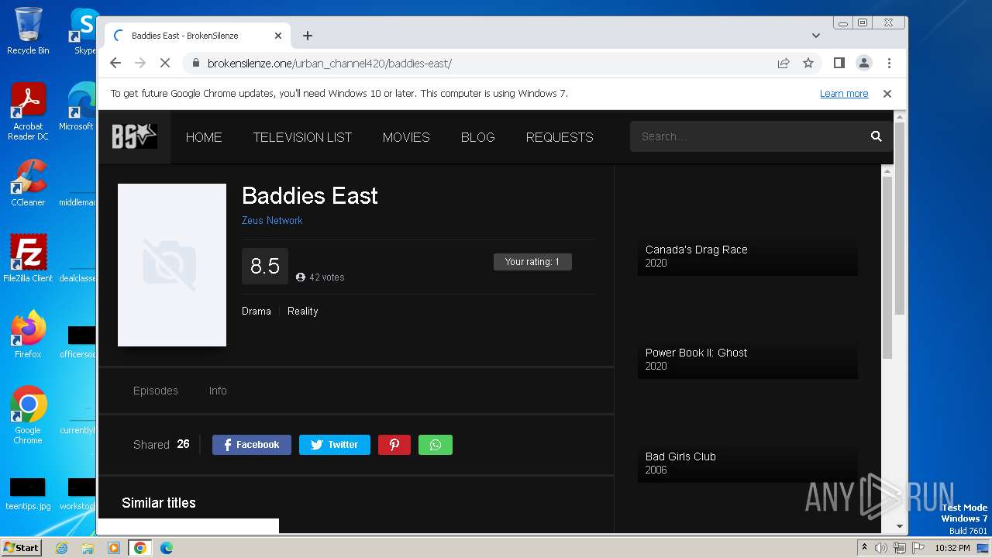Click the 42 votes text
This screenshot has width=992, height=558.
coord(326,277)
